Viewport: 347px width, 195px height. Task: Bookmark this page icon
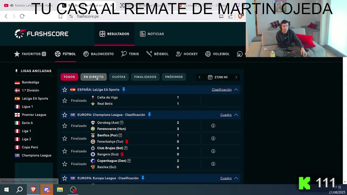tap(60, 16)
